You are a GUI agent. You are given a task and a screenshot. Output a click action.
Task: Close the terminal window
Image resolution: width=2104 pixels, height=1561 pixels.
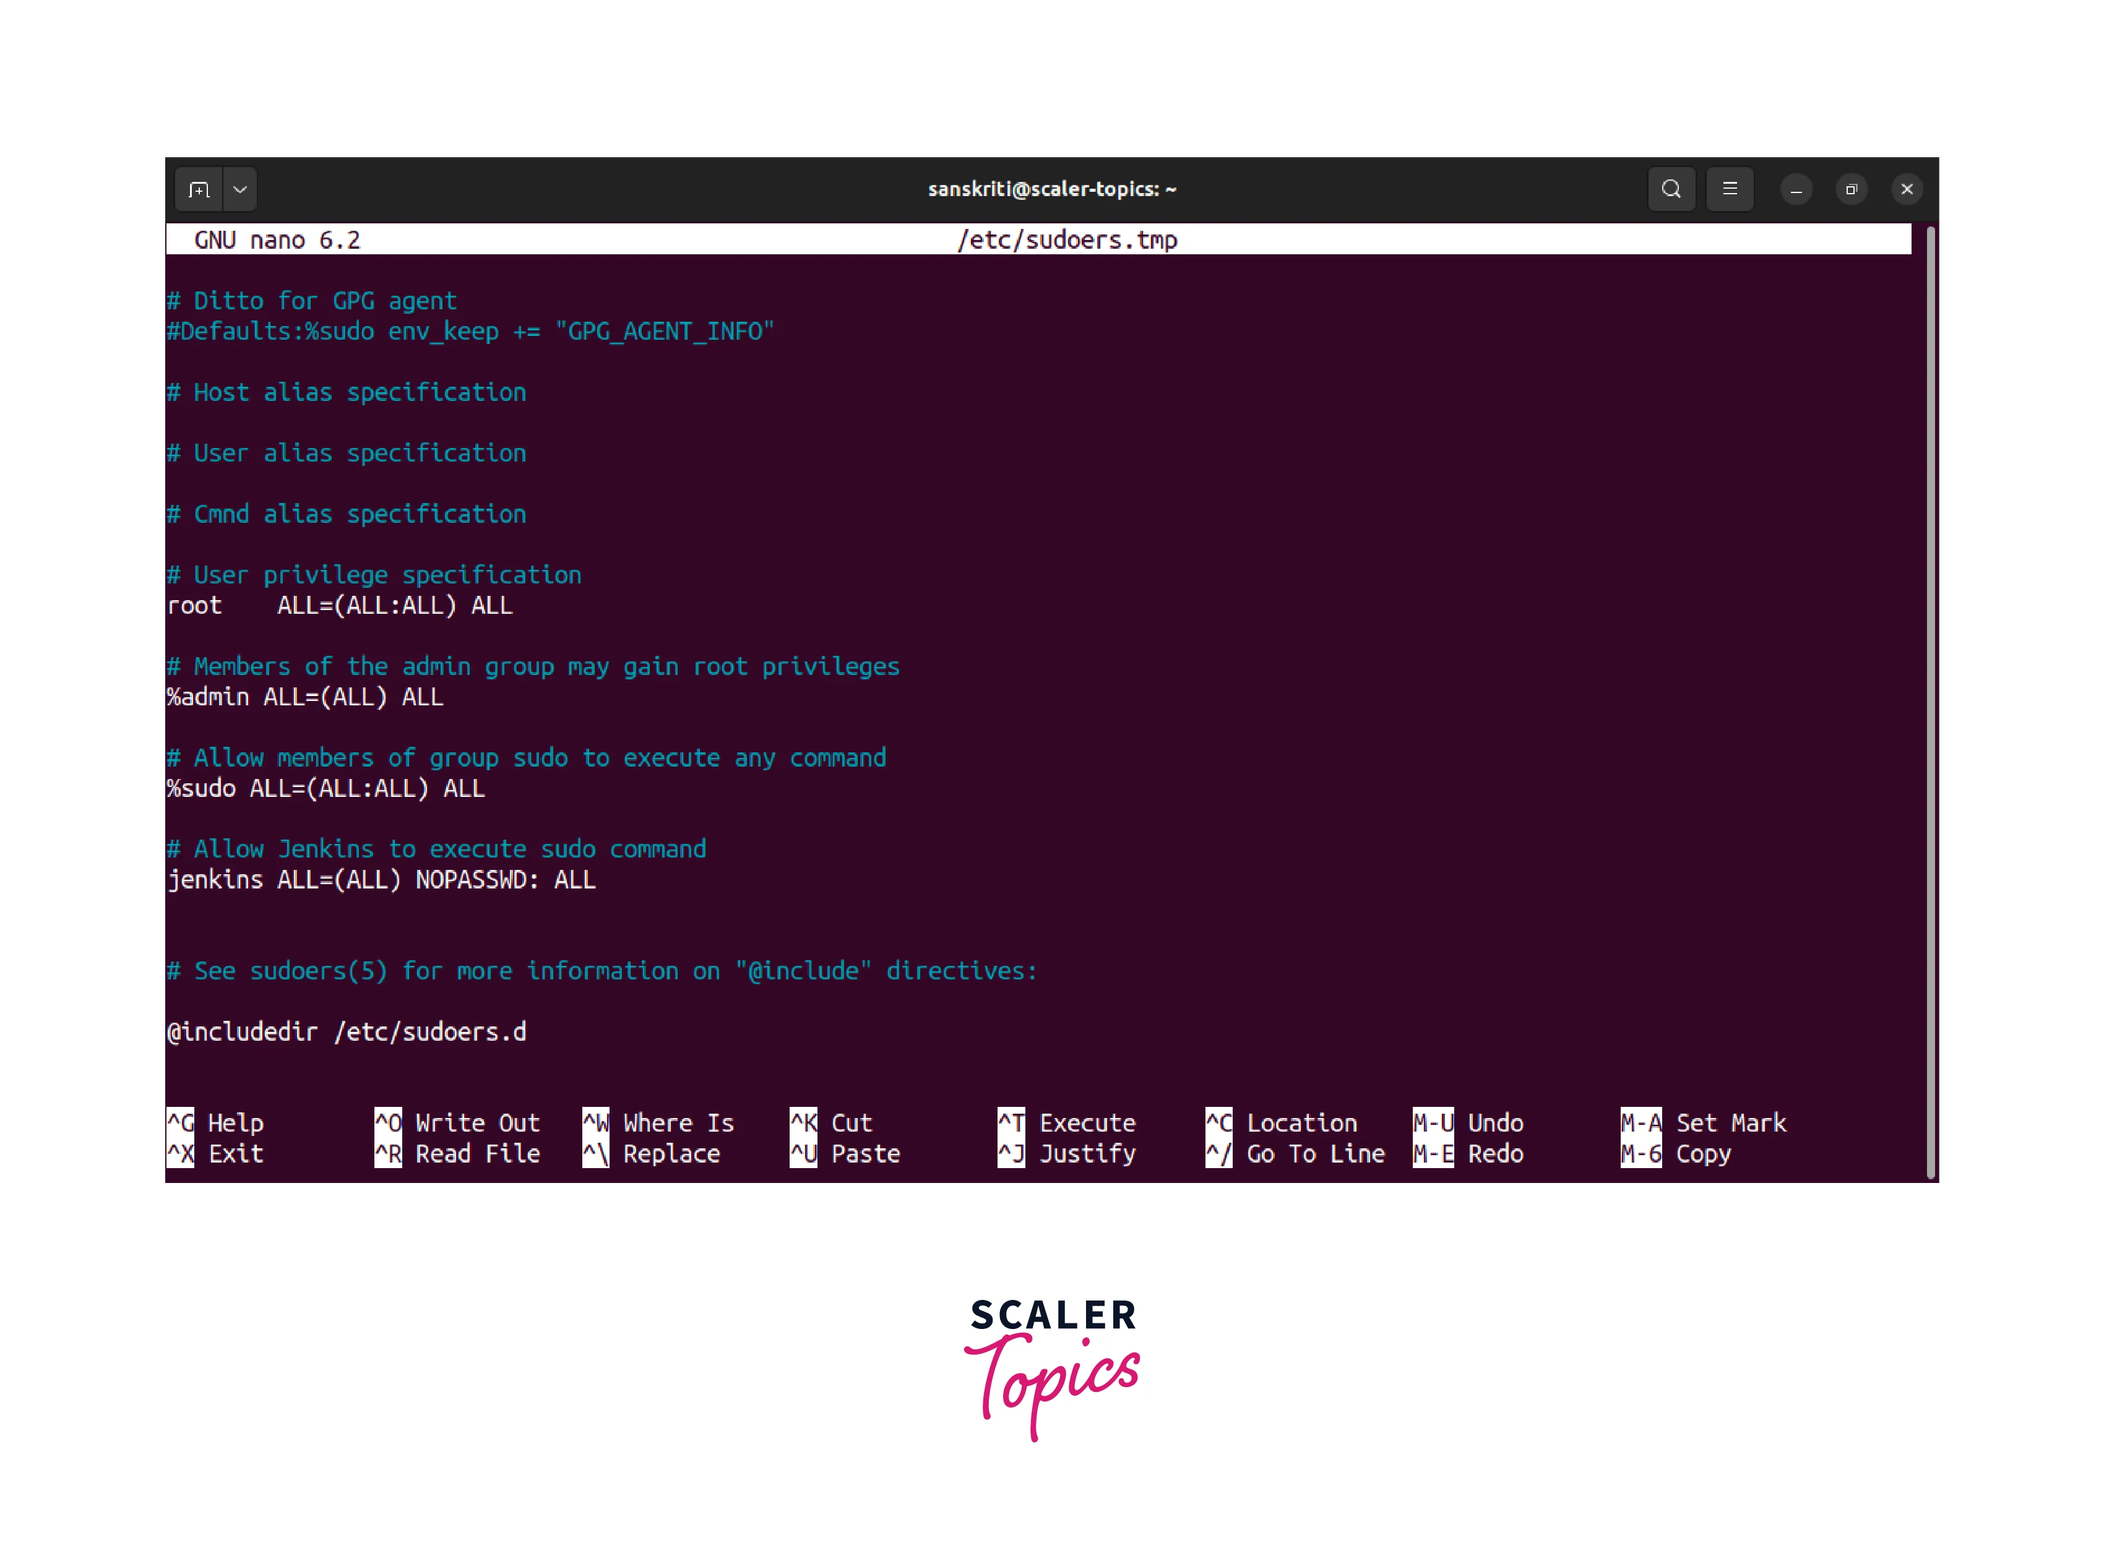tap(1907, 190)
